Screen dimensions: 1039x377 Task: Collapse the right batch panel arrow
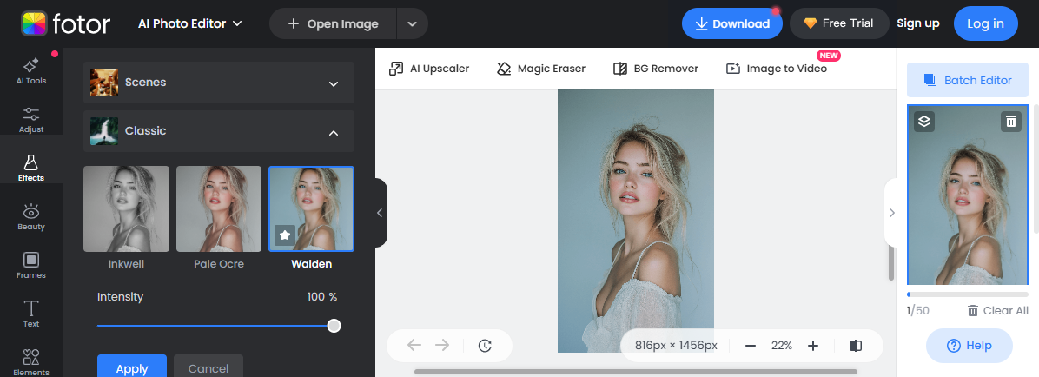(891, 213)
